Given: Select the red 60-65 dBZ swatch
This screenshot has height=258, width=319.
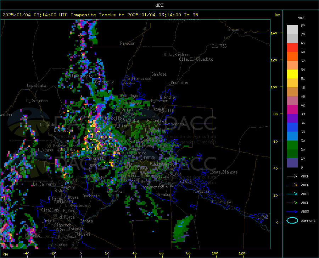Looking at the screenshot, I should click(x=292, y=48).
